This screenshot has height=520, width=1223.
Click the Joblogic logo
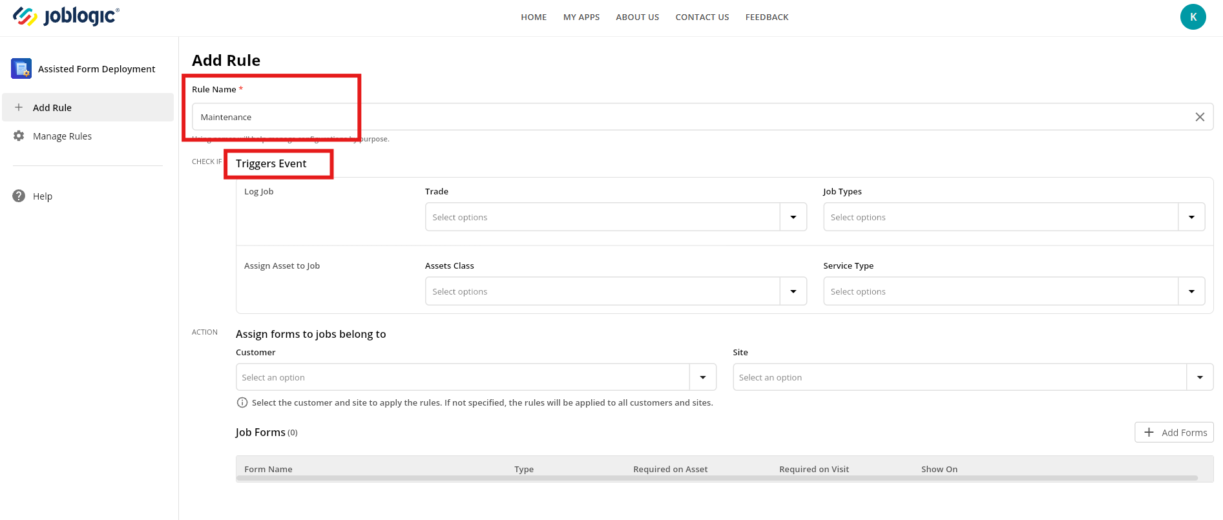tap(66, 16)
